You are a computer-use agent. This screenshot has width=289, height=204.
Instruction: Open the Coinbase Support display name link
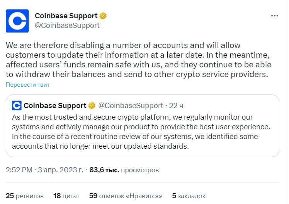(66, 16)
